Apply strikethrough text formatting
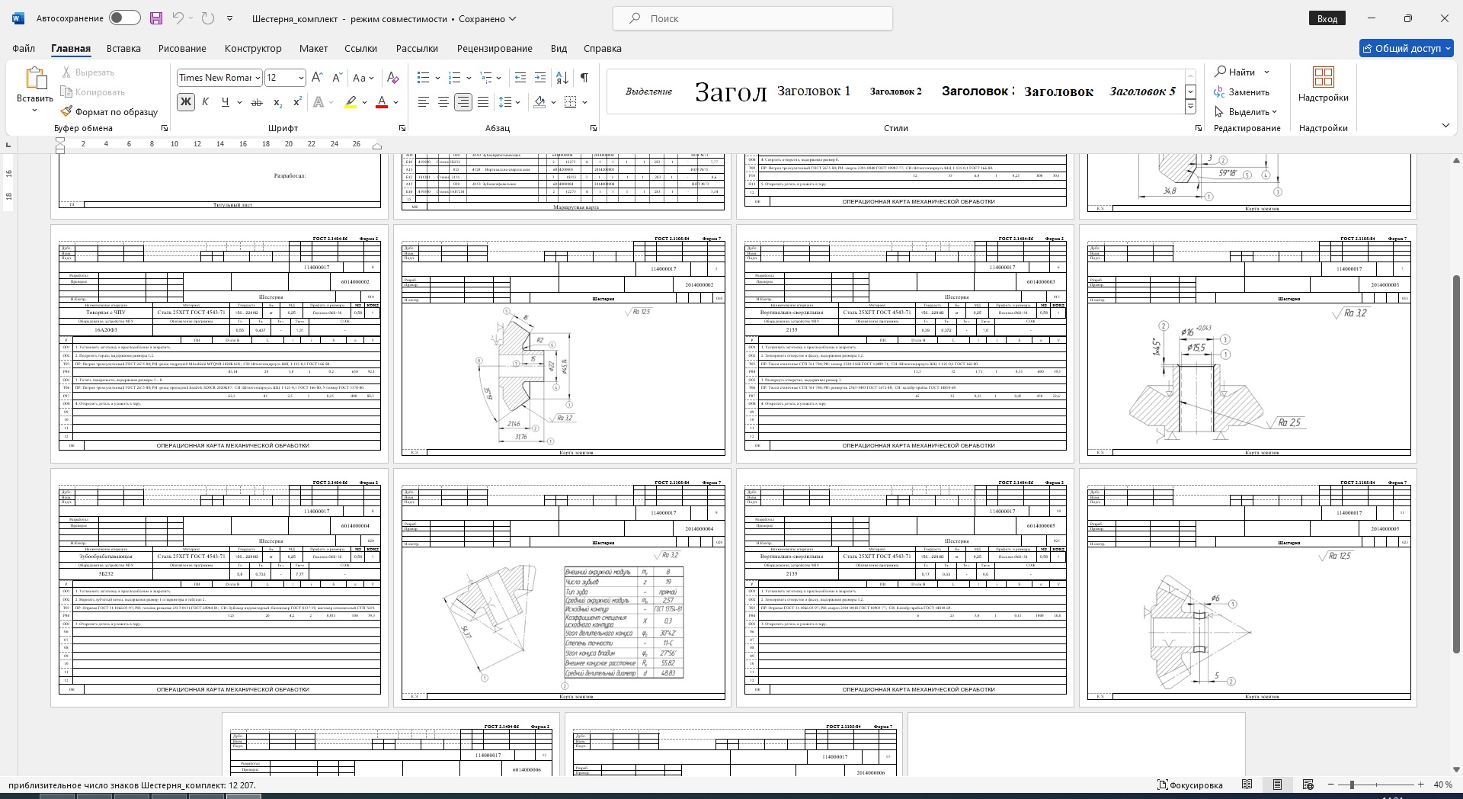This screenshot has width=1463, height=799. click(257, 102)
